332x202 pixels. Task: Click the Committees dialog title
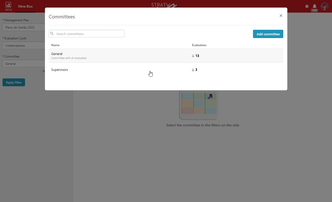pos(62,17)
